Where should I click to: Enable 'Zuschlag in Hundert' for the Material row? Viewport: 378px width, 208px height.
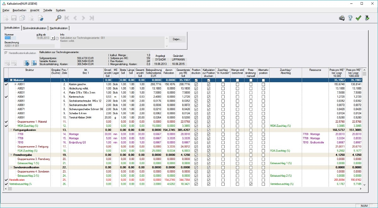point(223,80)
